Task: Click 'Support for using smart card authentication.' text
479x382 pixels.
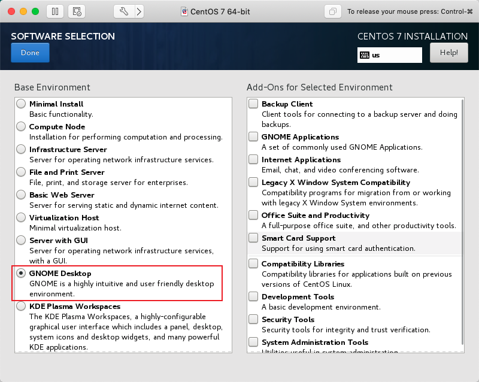Action: tap(338, 248)
